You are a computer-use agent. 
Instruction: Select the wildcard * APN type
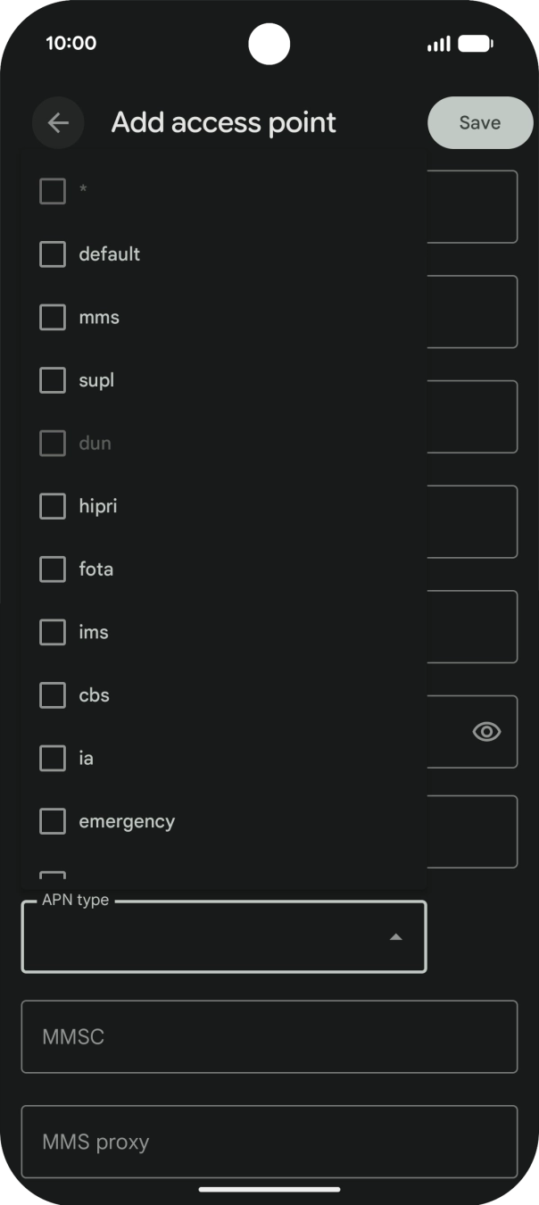coord(52,191)
